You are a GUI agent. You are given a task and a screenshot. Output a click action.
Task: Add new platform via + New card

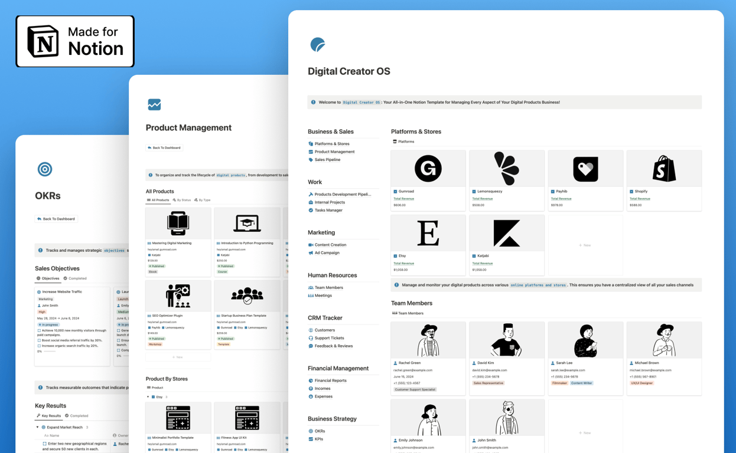(585, 245)
